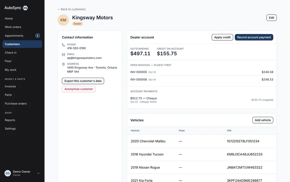Go to the Parts page

pyautogui.click(x=22, y=95)
